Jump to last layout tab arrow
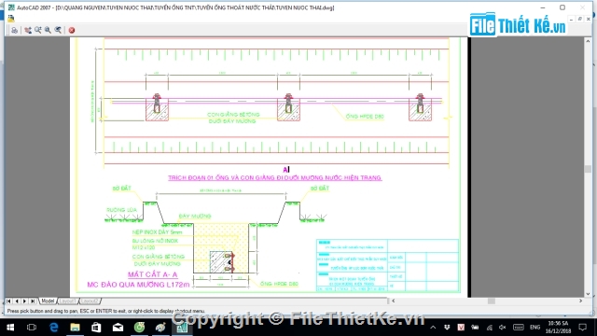The height and width of the screenshot is (336, 597). pyautogui.click(x=33, y=301)
